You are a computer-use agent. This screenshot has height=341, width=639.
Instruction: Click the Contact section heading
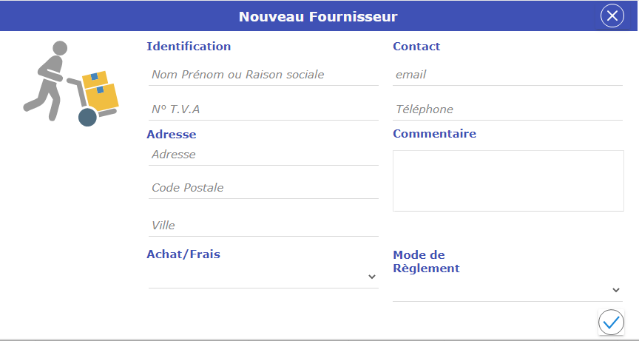(416, 46)
